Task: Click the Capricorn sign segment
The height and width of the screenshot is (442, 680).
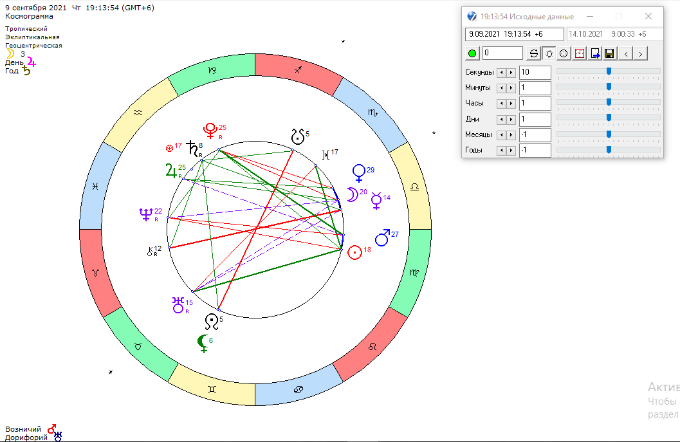Action: click(x=212, y=71)
